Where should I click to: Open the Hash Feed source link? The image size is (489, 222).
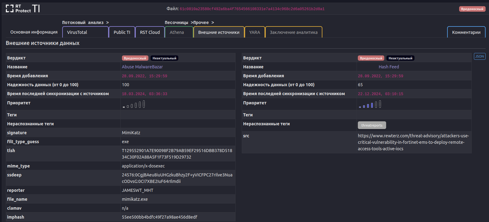[x=389, y=67]
